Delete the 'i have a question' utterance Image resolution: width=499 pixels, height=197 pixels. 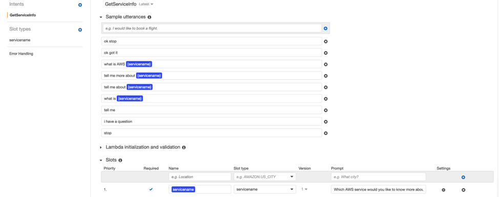(325, 121)
